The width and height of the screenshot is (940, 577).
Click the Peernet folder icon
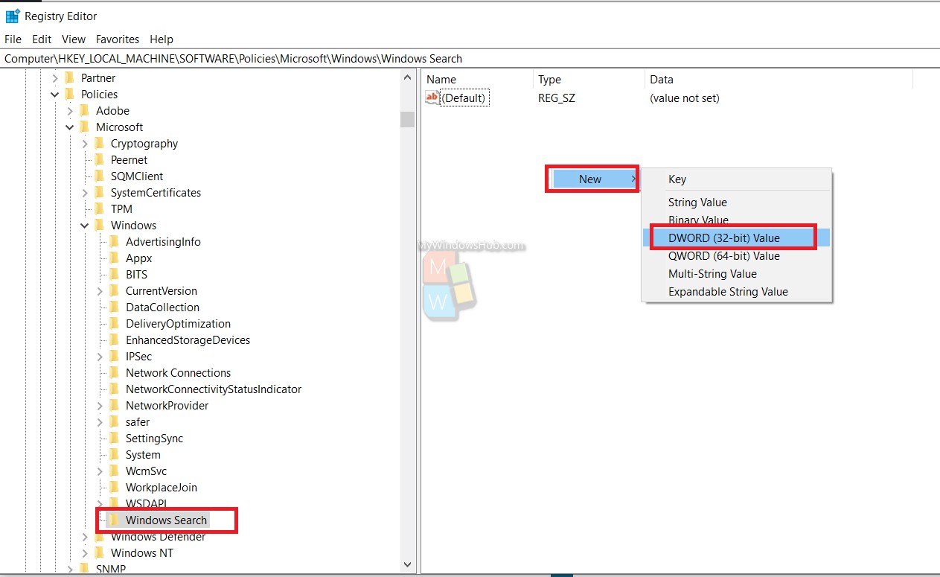[100, 159]
